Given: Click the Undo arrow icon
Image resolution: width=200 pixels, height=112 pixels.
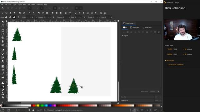Looking at the screenshot, I should [x=29, y=13].
